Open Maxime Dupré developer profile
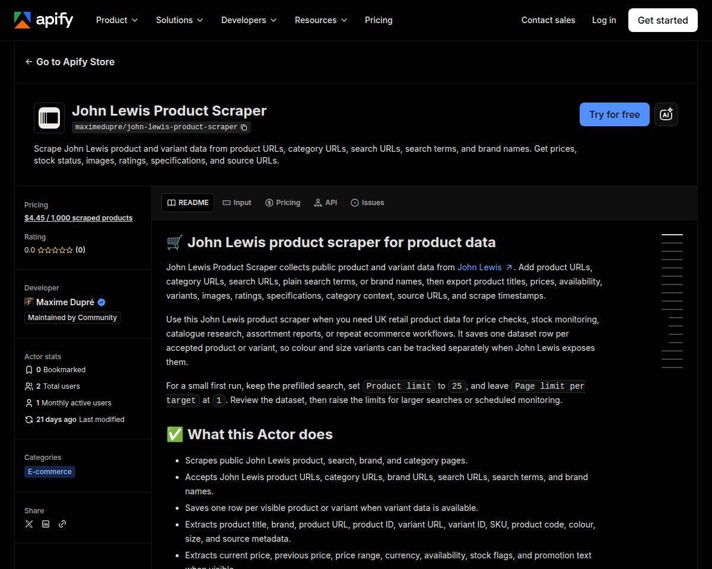712x569 pixels. (65, 302)
